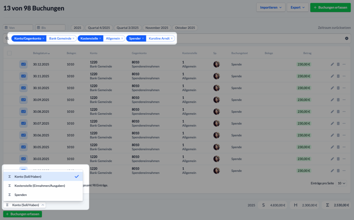
Task: Remove the Karoline Arndt filter chip
Action: click(x=172, y=39)
